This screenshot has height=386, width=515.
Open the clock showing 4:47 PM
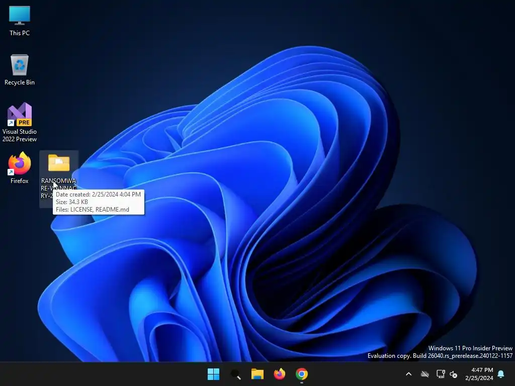479,374
